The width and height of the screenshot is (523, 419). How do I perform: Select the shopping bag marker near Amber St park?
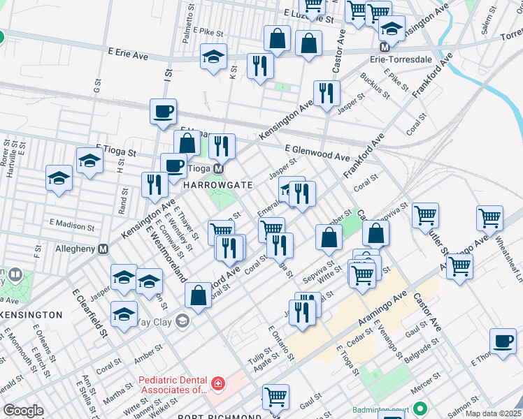point(329,238)
